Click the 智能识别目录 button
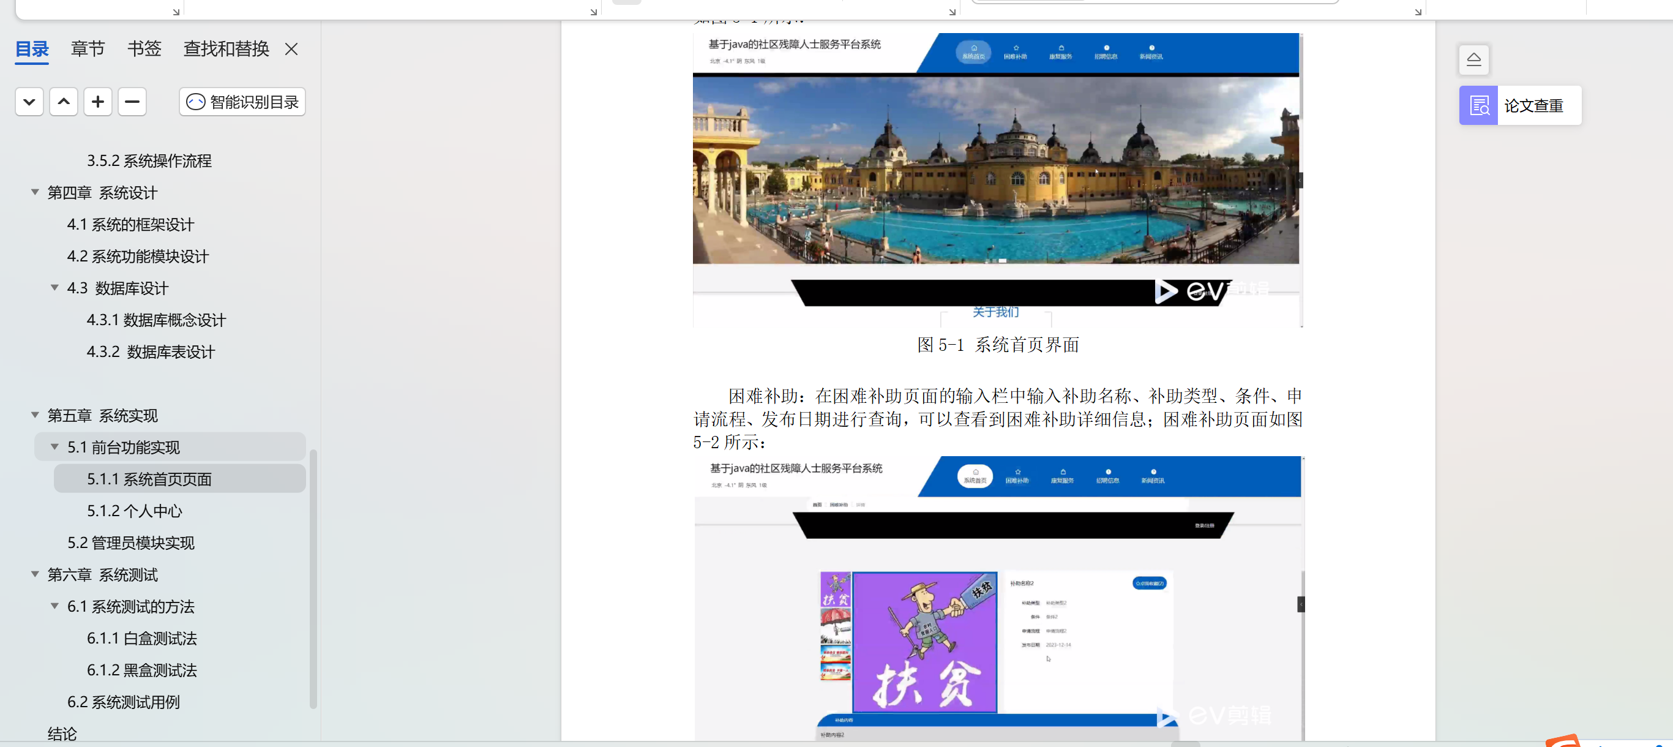 (242, 102)
